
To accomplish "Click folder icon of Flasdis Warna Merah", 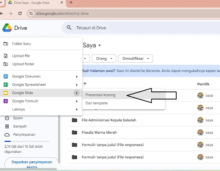I will (74, 132).
